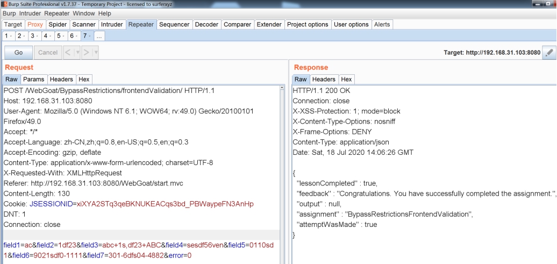Screen dimensions: 557x264
Task: Click the Congratulations feedback line
Action: coord(427,194)
